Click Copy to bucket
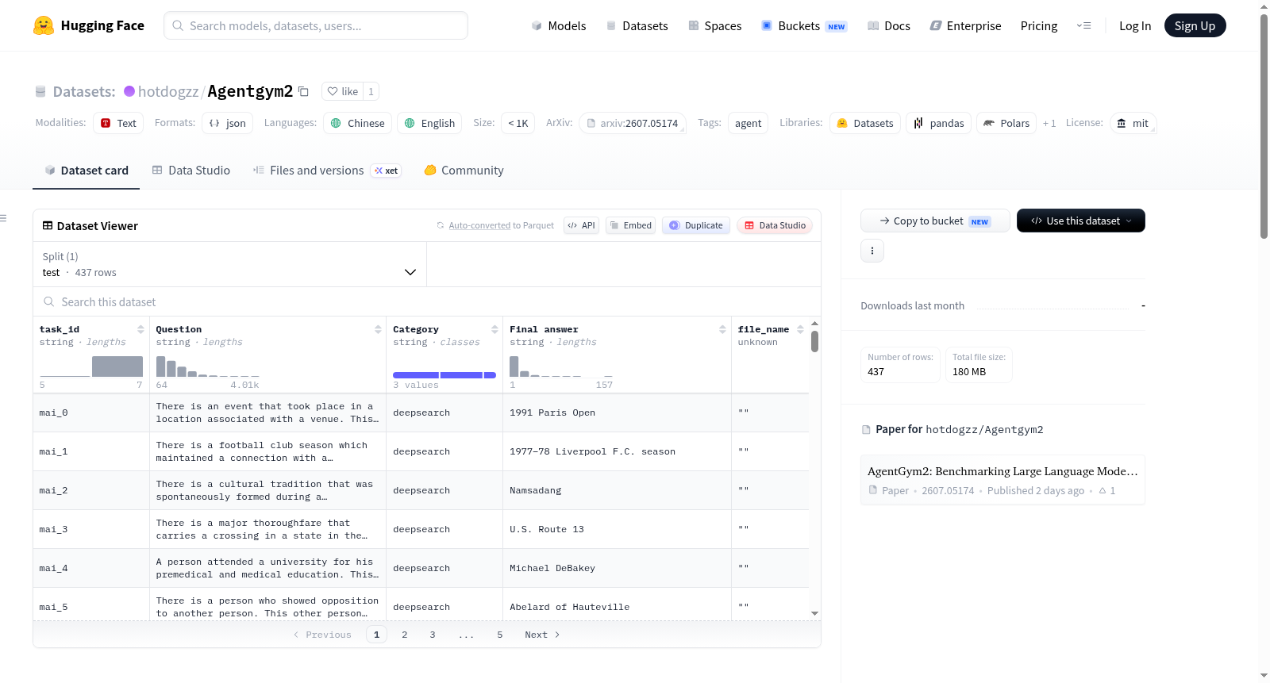 (935, 221)
